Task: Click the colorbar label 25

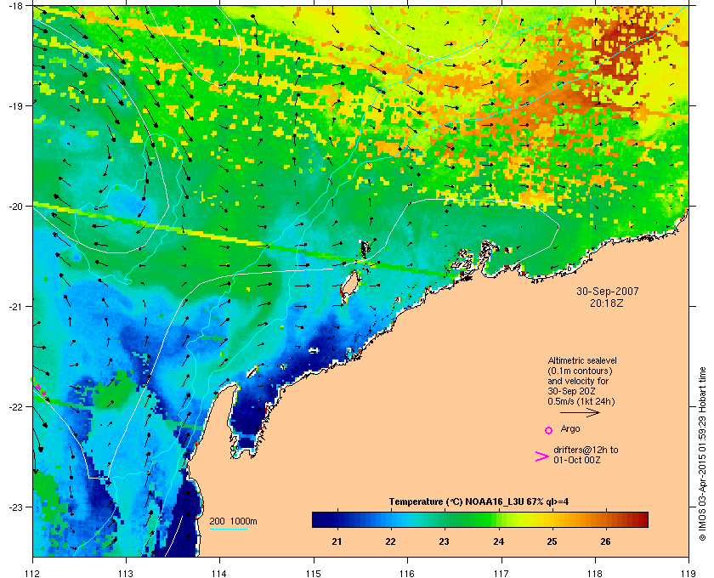Action: (x=552, y=541)
